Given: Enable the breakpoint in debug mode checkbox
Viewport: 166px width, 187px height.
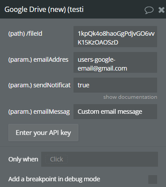Looking at the screenshot, I should (x=153, y=180).
